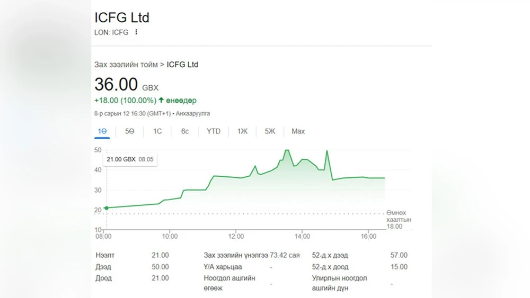Image resolution: width=530 pixels, height=298 pixels.
Task: Click the chart's highest peak near 13:30
Action: [x=287, y=150]
